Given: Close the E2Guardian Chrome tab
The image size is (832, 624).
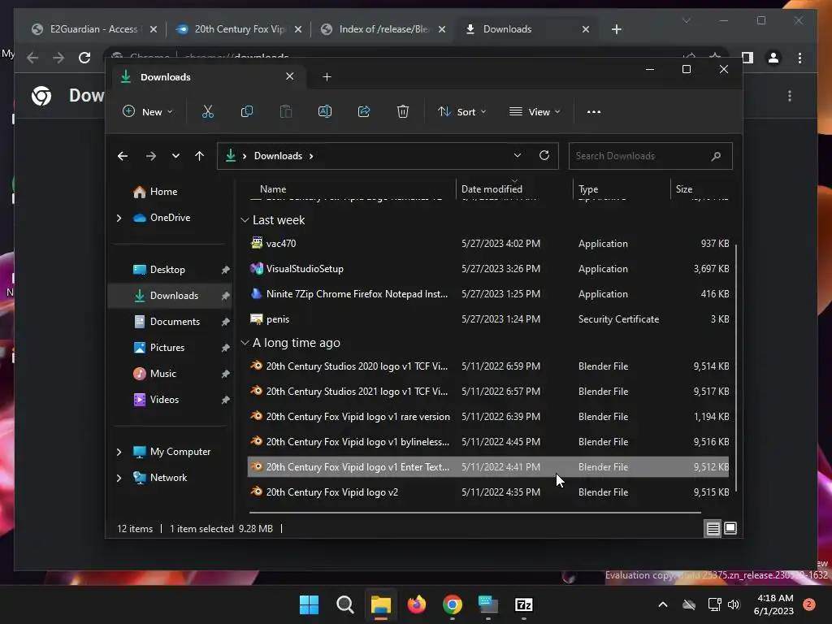Looking at the screenshot, I should (x=154, y=29).
